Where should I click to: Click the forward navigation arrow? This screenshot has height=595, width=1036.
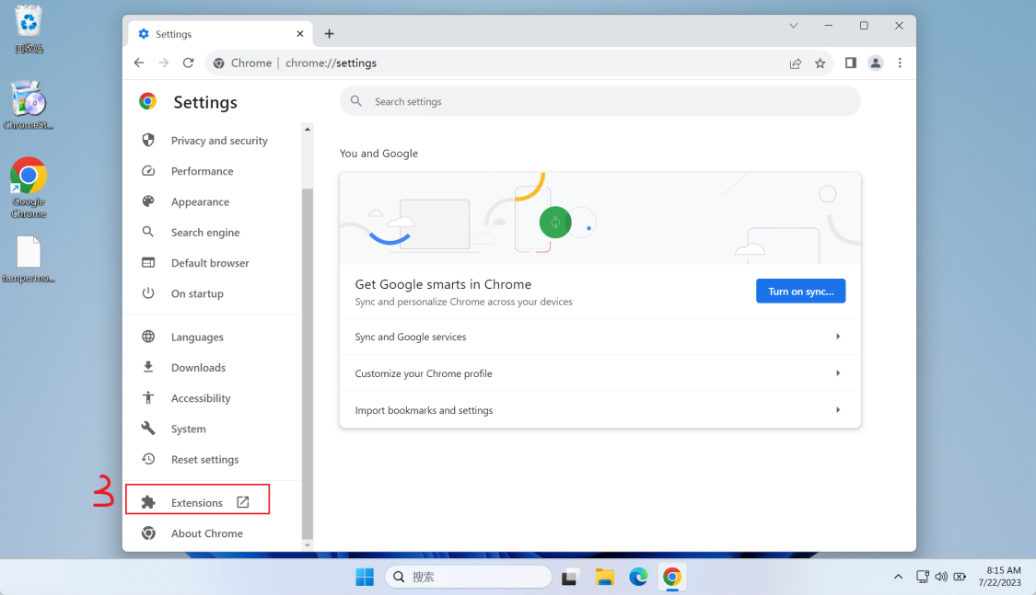[x=163, y=63]
